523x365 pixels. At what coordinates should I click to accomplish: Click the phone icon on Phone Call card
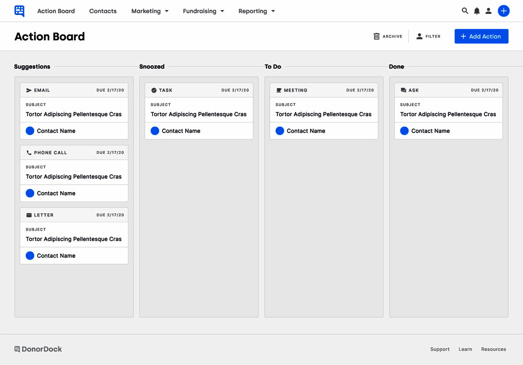click(x=29, y=153)
